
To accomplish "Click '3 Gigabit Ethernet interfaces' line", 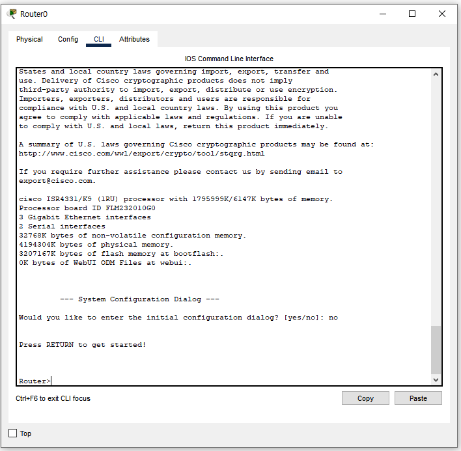I will coord(85,217).
